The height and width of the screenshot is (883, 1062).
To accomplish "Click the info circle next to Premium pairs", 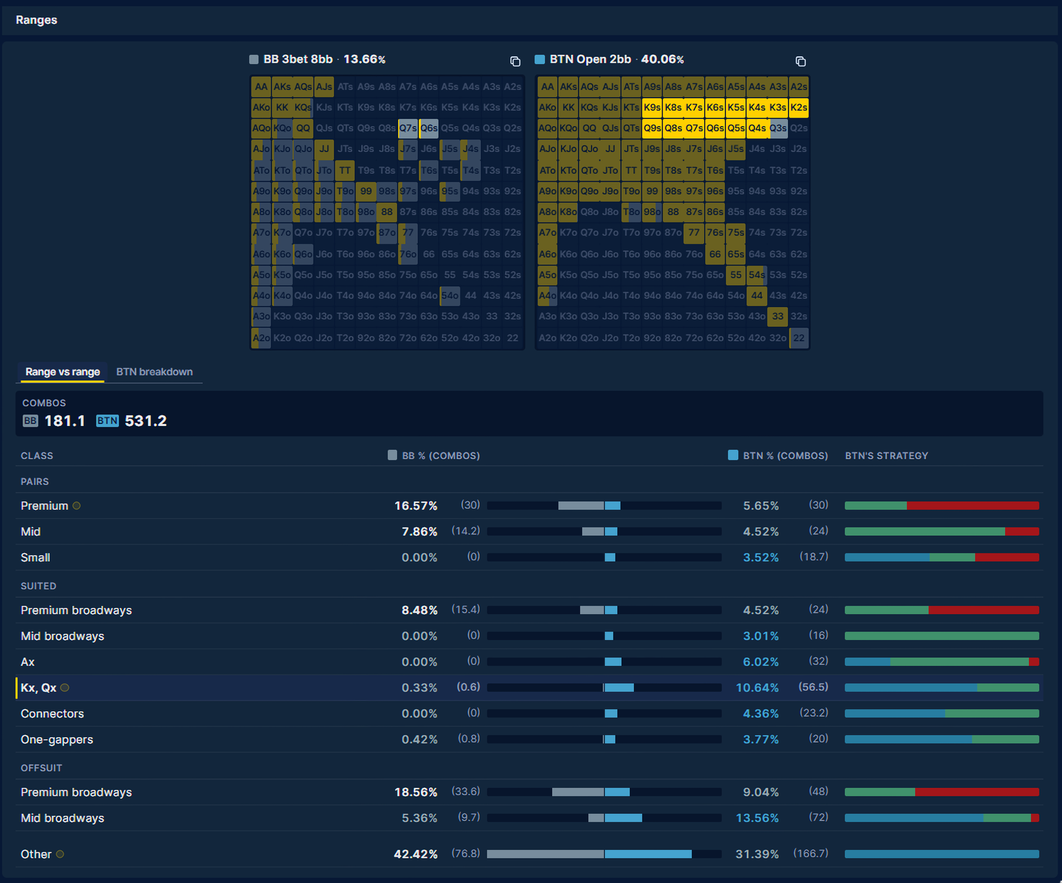I will click(77, 505).
